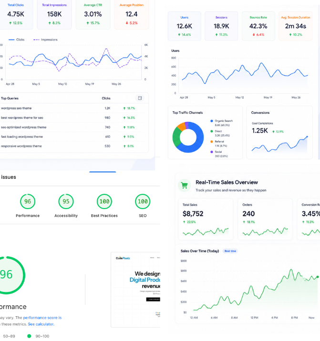The width and height of the screenshot is (320, 341).
Task: Click the Performance score circle showing 96
Action: 28,201
